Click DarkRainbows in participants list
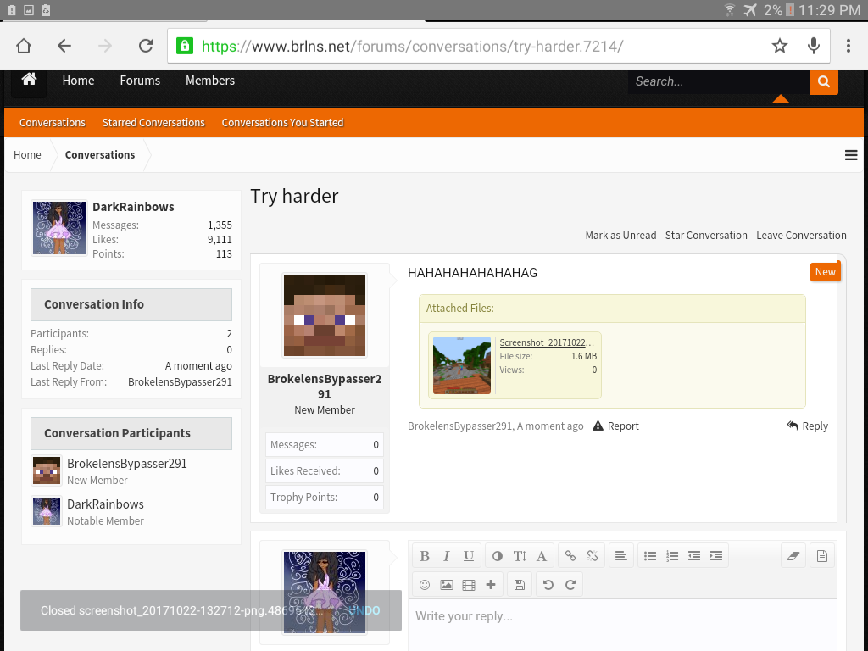Viewport: 868px width, 651px height. click(105, 504)
